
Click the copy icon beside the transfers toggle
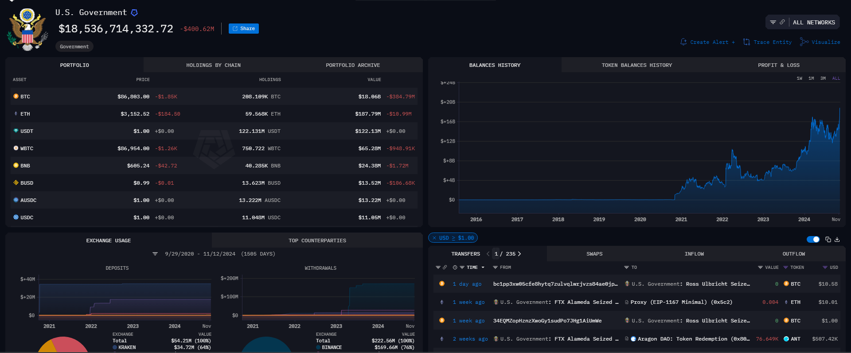point(828,240)
